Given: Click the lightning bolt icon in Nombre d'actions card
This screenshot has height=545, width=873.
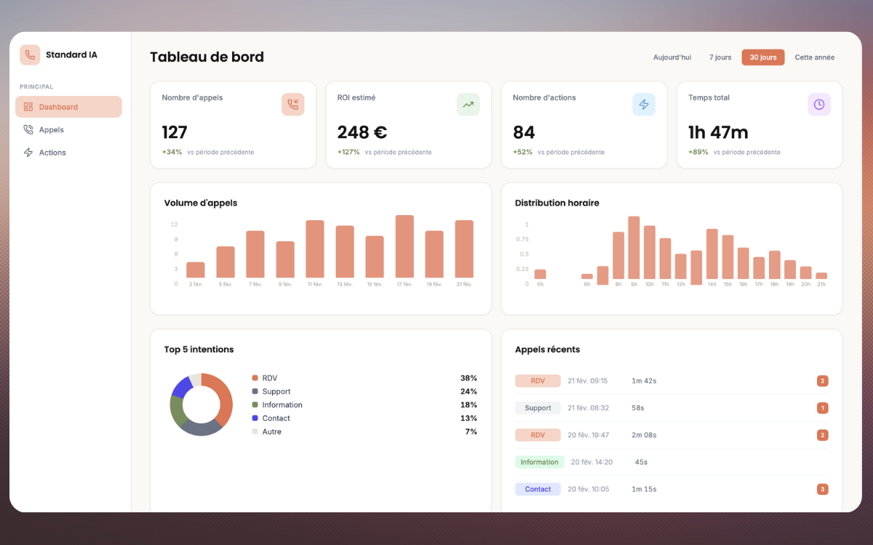Looking at the screenshot, I should click(644, 105).
